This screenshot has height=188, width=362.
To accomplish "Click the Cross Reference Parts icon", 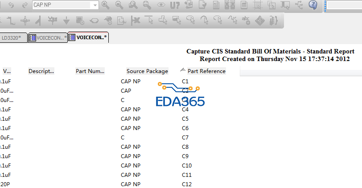I will (230, 5).
